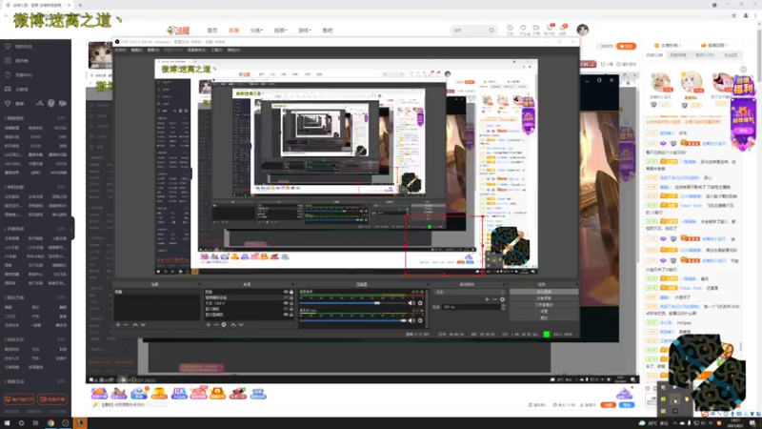Toggle visibility of 视频捕获设备 source

[x=286, y=297]
